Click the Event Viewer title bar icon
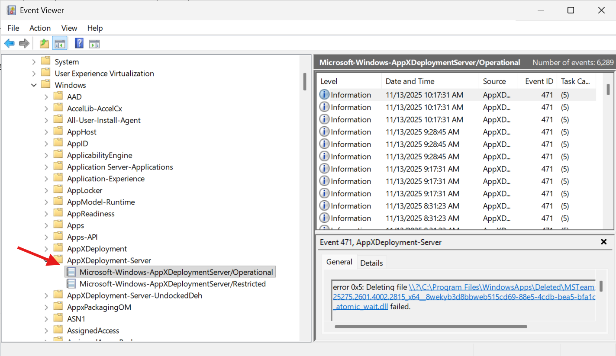This screenshot has height=356, width=616. pyautogui.click(x=10, y=10)
